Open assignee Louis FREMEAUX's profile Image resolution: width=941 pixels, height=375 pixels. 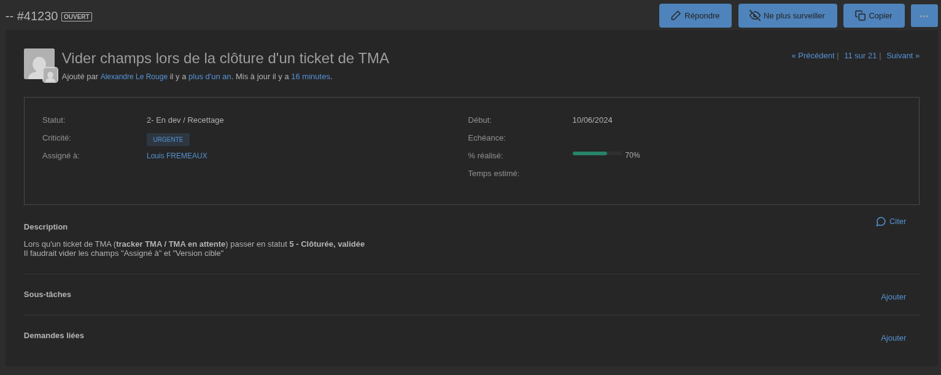point(177,156)
